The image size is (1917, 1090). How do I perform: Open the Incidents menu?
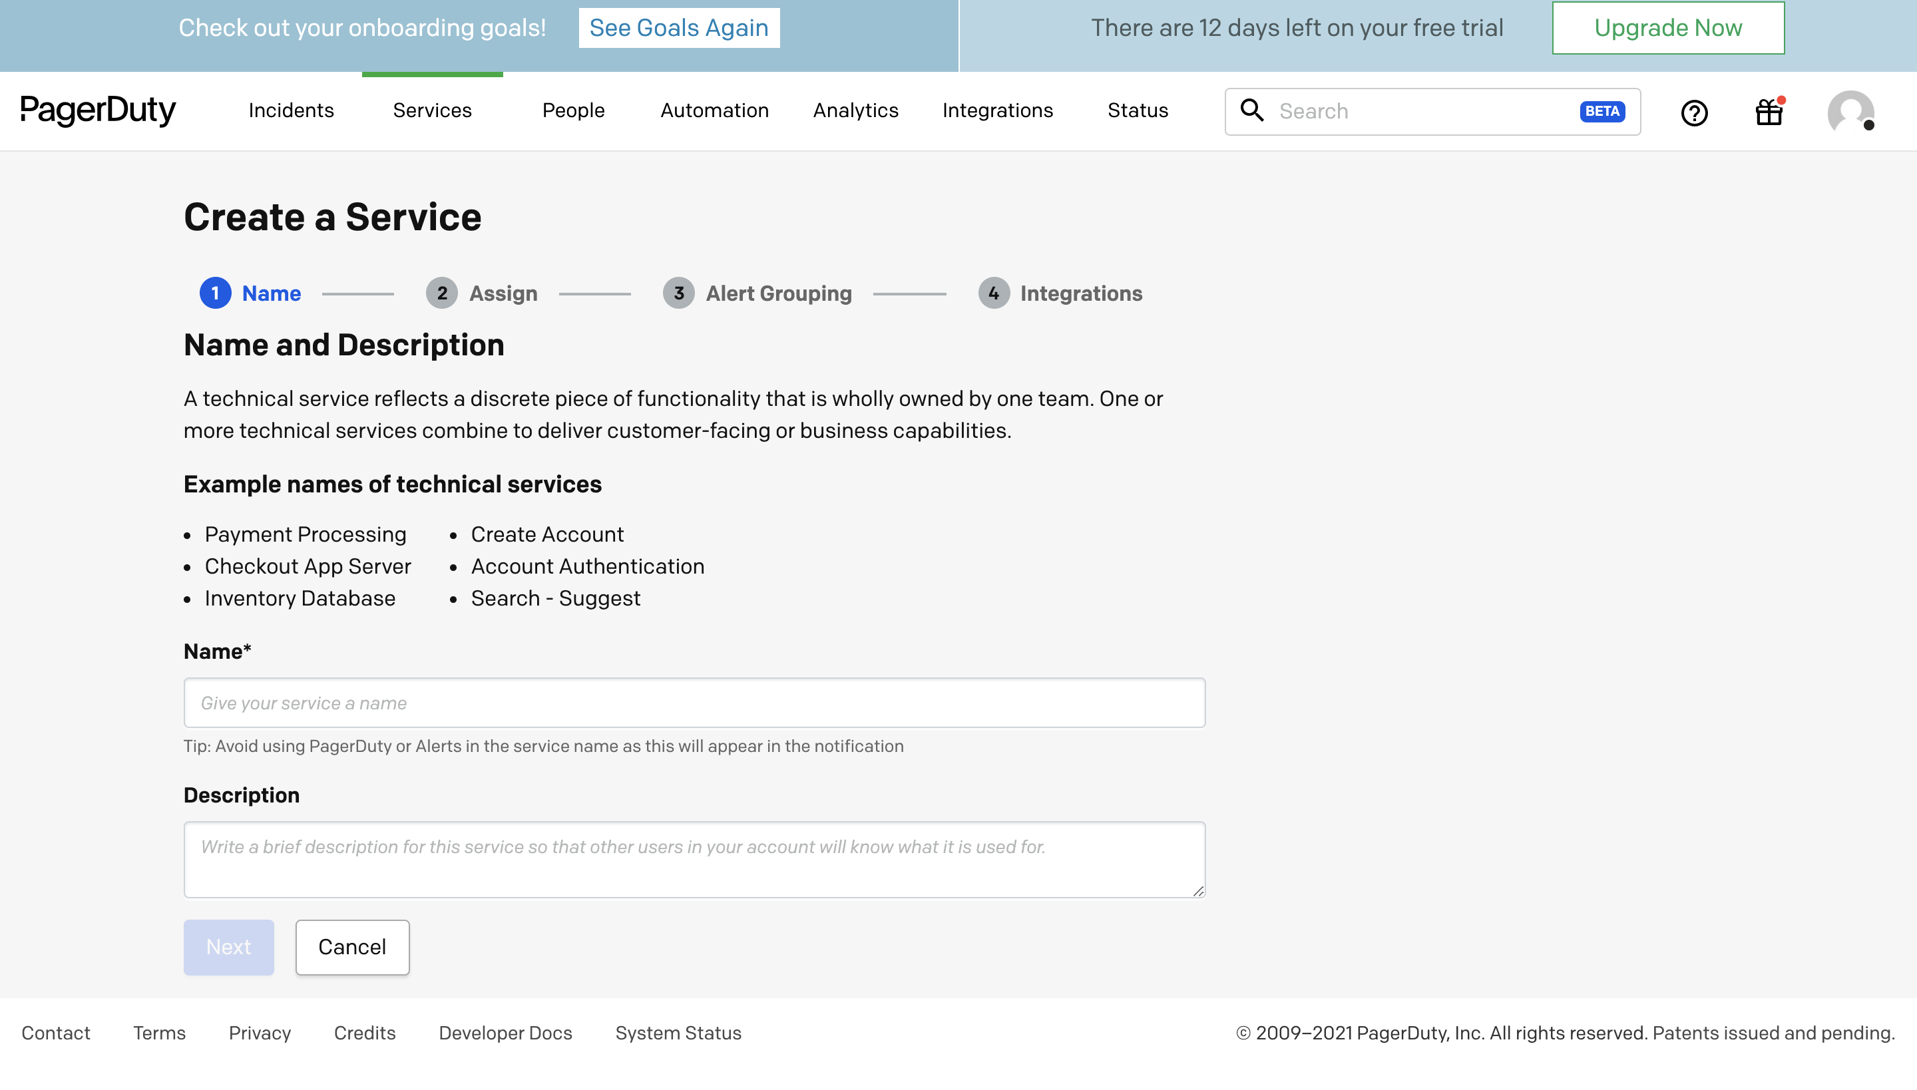292,110
